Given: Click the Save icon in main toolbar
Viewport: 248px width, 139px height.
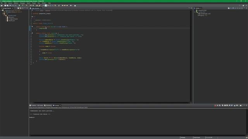Looking at the screenshot, I should (x=5, y=5).
